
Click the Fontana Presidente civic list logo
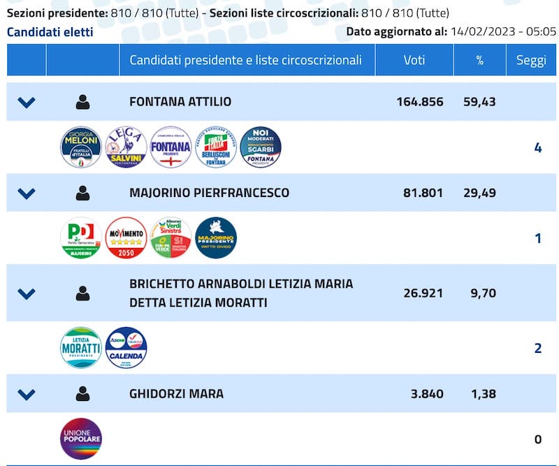[170, 147]
